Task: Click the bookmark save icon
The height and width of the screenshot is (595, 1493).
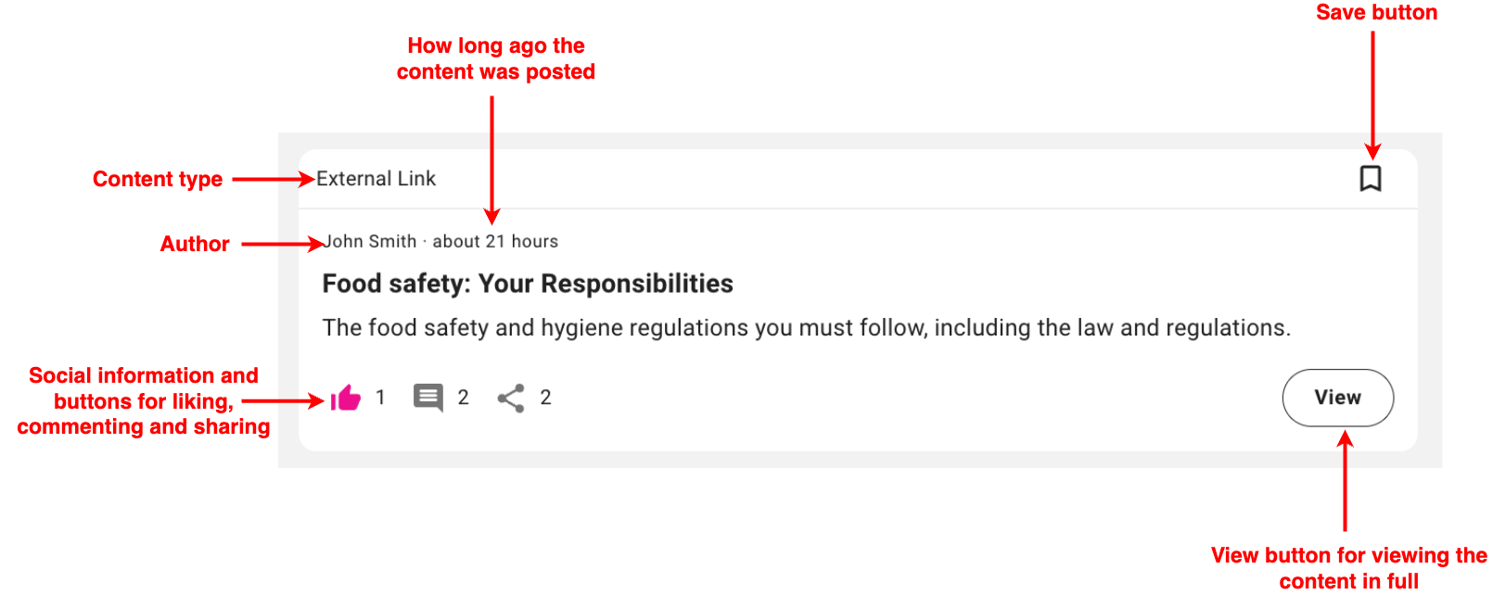Action: tap(1370, 178)
